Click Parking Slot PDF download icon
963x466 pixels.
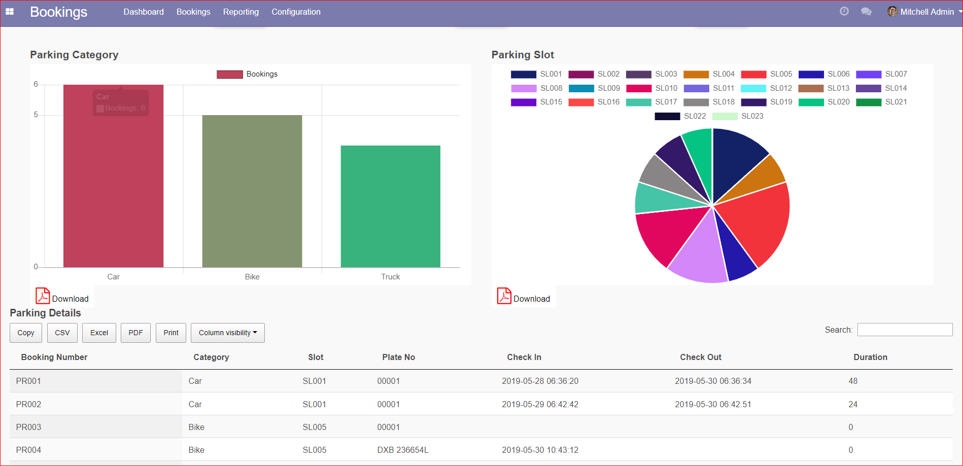(x=504, y=296)
